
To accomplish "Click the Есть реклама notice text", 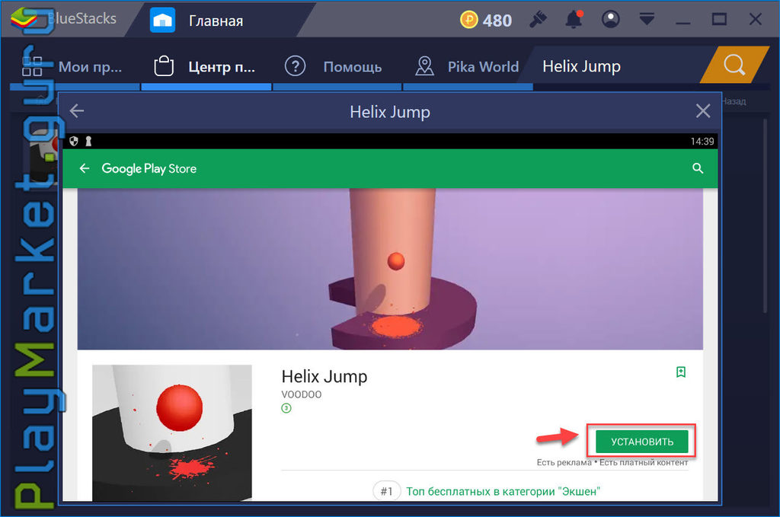I will (x=564, y=463).
